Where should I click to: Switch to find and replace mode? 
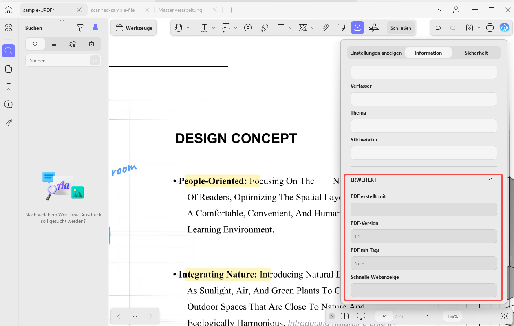(x=73, y=44)
